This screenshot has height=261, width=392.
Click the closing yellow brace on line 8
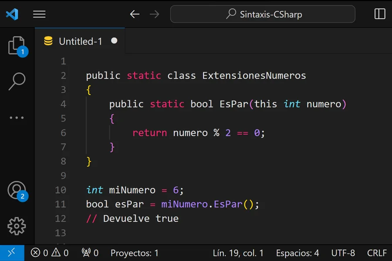coord(89,161)
